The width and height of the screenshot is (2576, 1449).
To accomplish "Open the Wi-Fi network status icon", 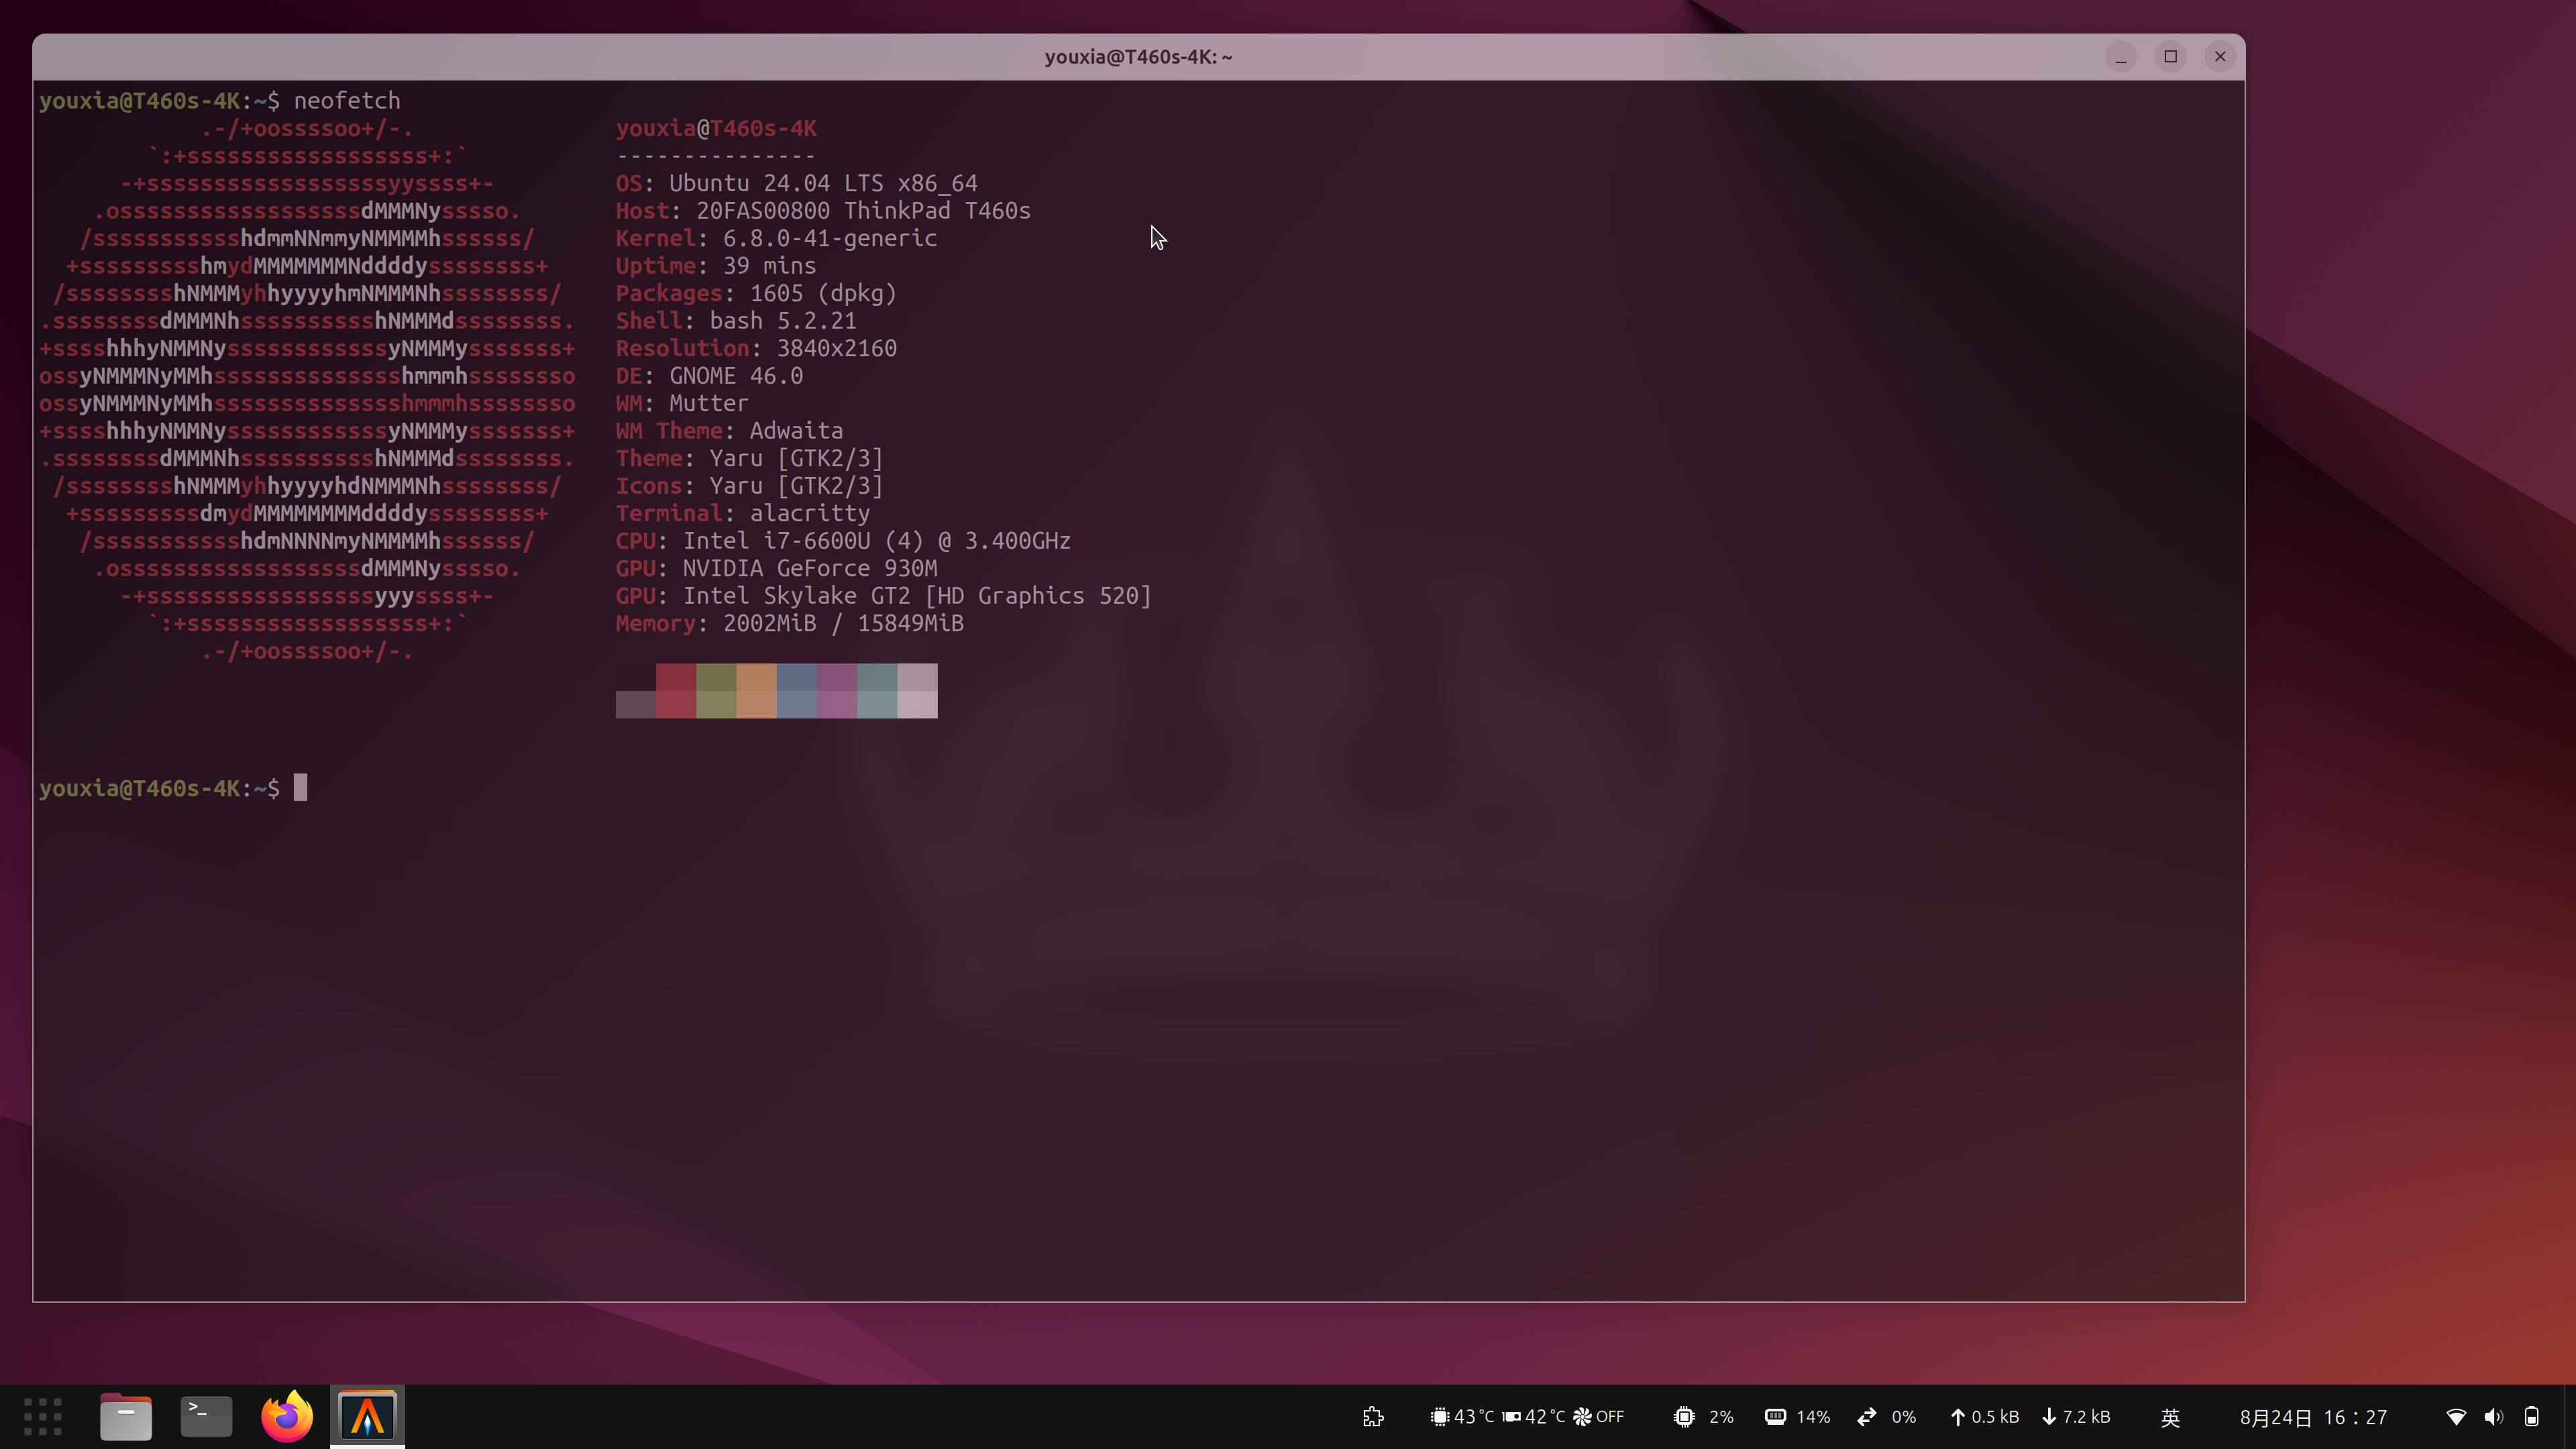I will (2456, 1417).
